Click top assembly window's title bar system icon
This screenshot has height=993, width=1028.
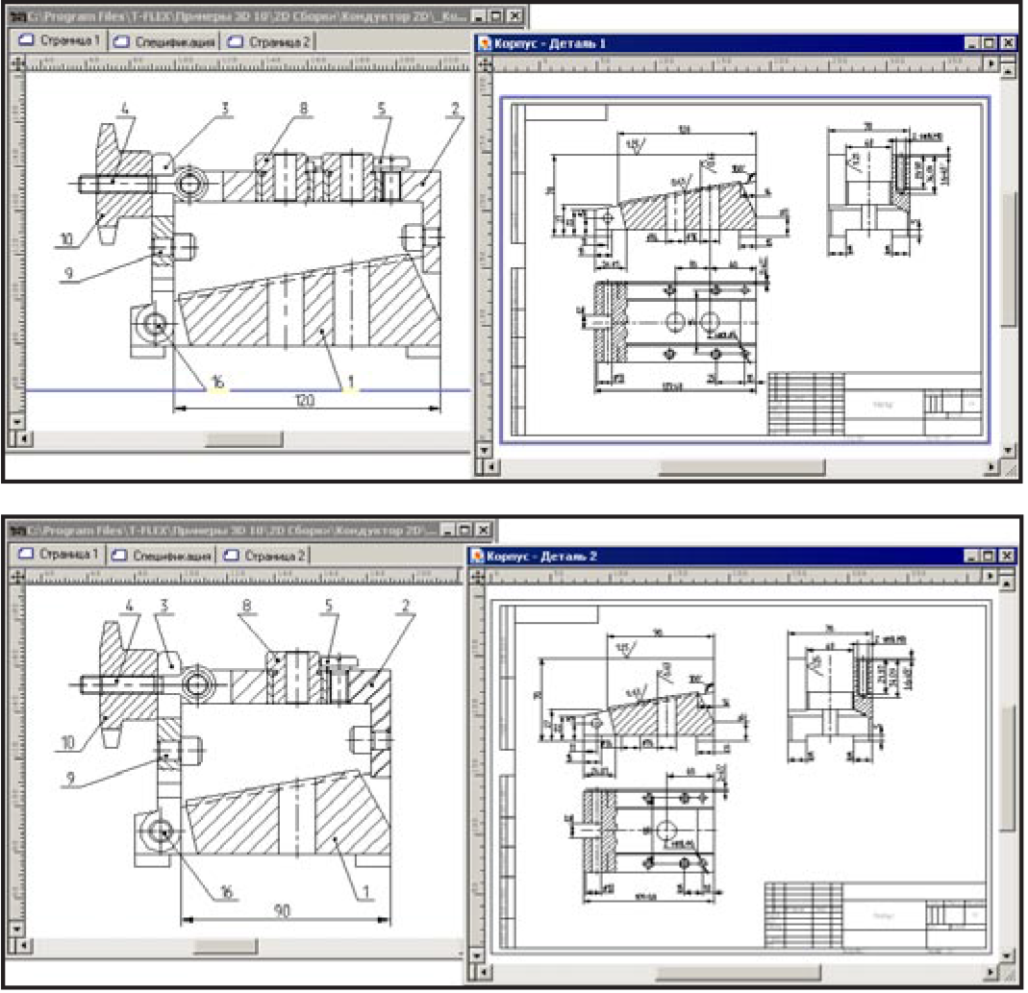pyautogui.click(x=16, y=16)
